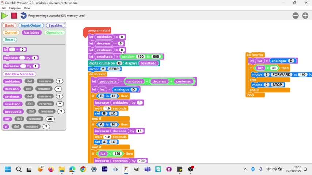Delete the propuesta variable
The width and height of the screenshot is (312, 175).
31,112
